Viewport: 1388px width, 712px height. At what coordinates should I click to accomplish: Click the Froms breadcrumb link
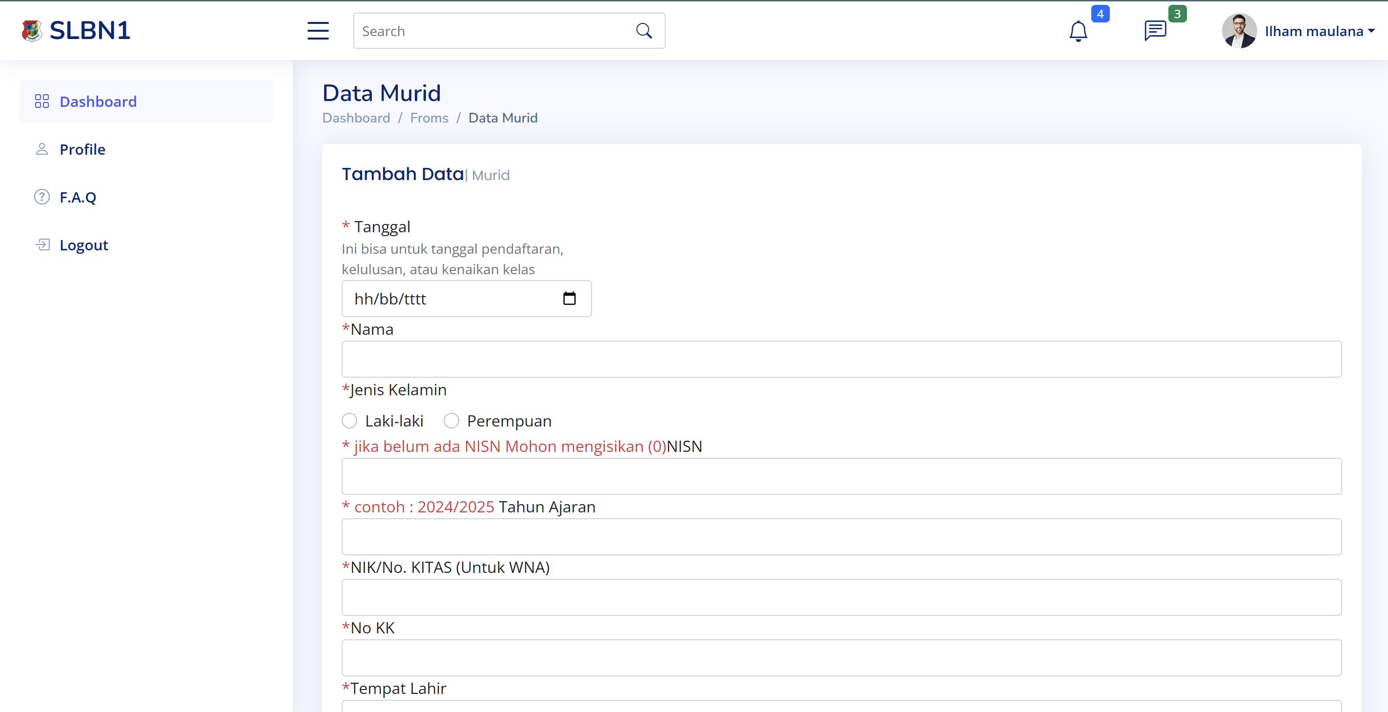429,118
